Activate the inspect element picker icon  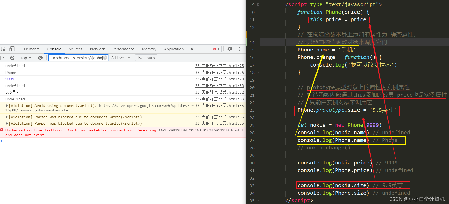3,49
